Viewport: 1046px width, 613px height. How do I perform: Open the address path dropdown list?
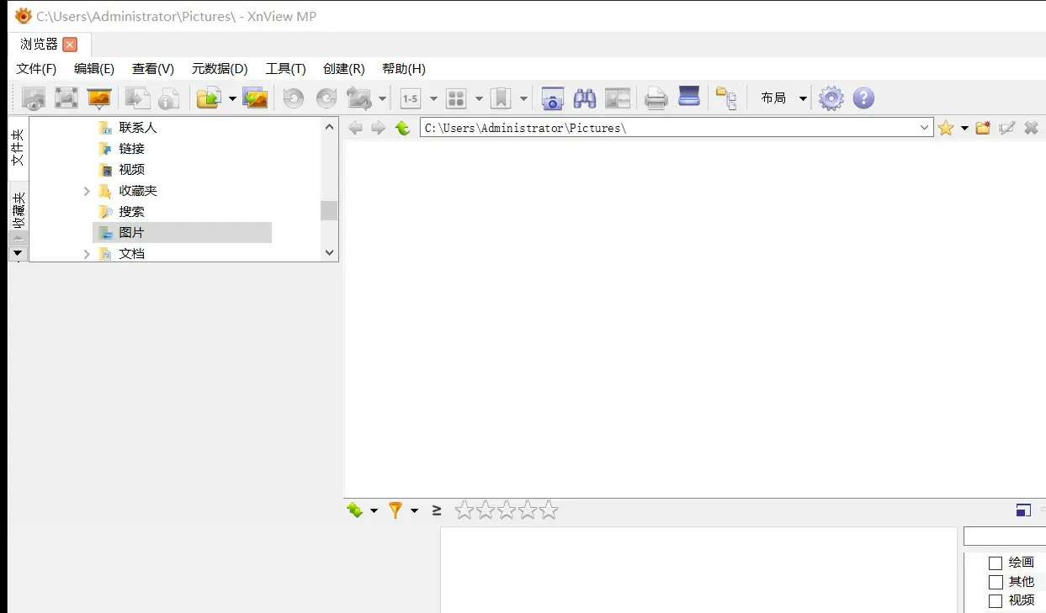(925, 128)
